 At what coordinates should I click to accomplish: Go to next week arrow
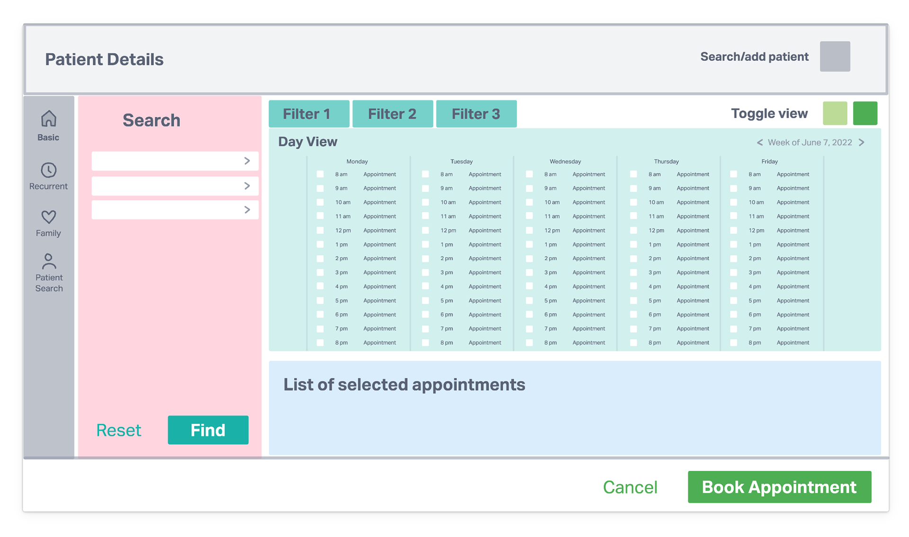pyautogui.click(x=862, y=142)
